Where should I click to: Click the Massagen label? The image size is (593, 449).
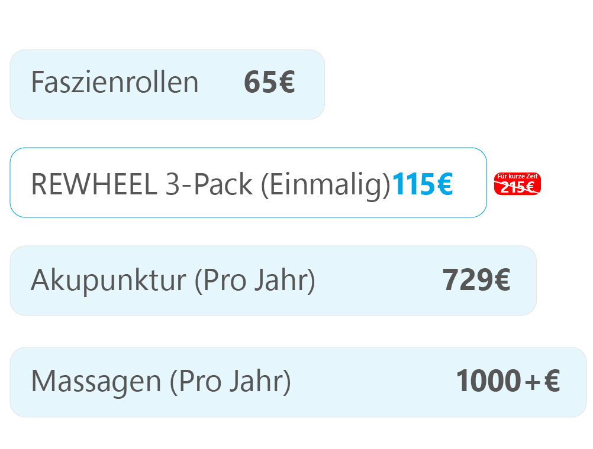[x=96, y=382]
